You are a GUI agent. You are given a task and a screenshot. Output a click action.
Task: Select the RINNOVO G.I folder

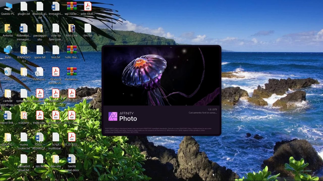tap(24, 54)
